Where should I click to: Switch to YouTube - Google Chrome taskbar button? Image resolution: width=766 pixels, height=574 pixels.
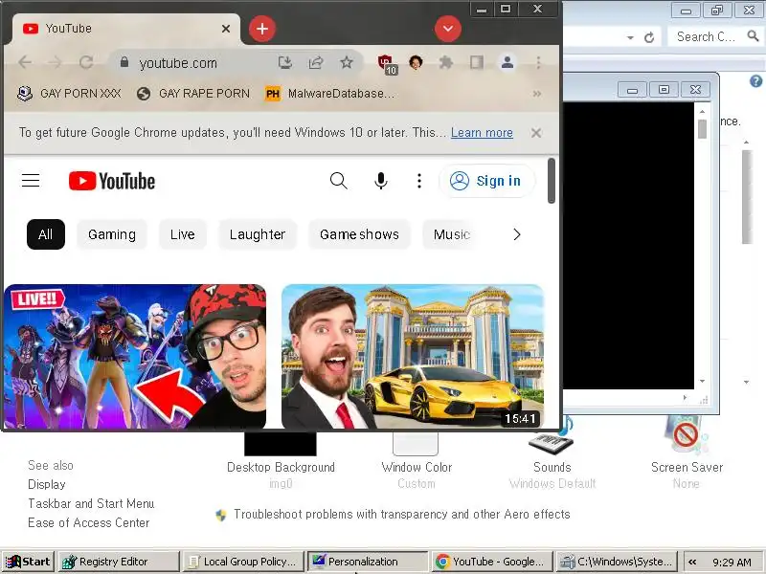[x=492, y=562]
